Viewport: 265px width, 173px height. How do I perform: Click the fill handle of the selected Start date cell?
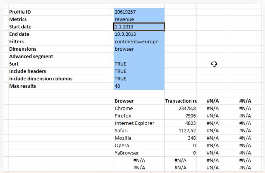(x=164, y=31)
